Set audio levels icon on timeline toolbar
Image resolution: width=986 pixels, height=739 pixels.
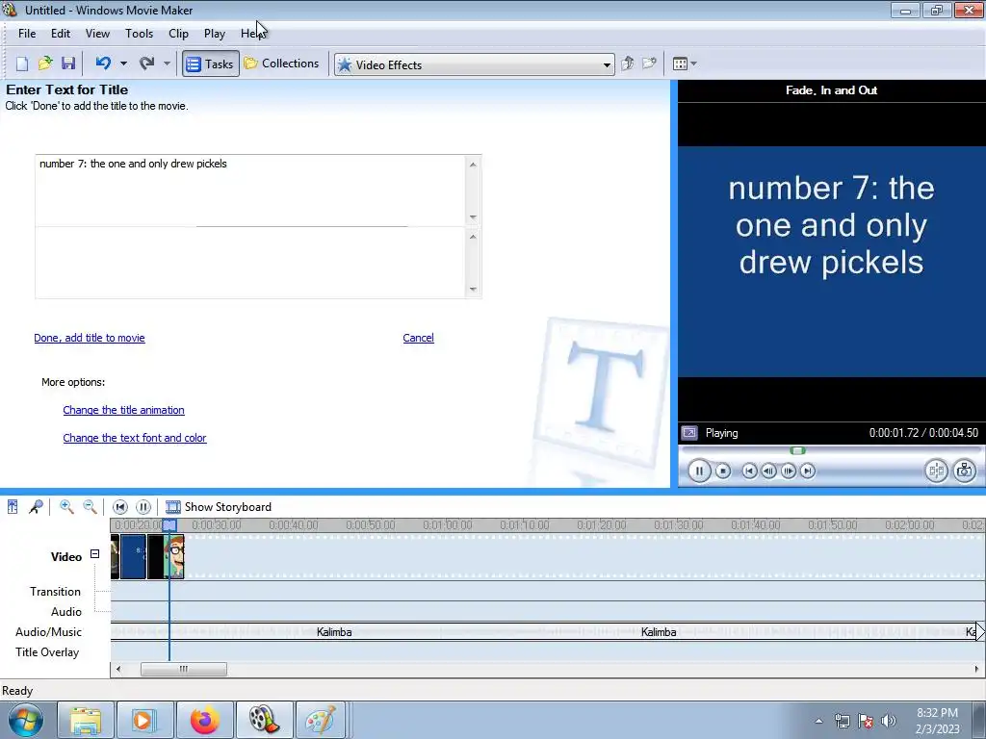(x=13, y=506)
